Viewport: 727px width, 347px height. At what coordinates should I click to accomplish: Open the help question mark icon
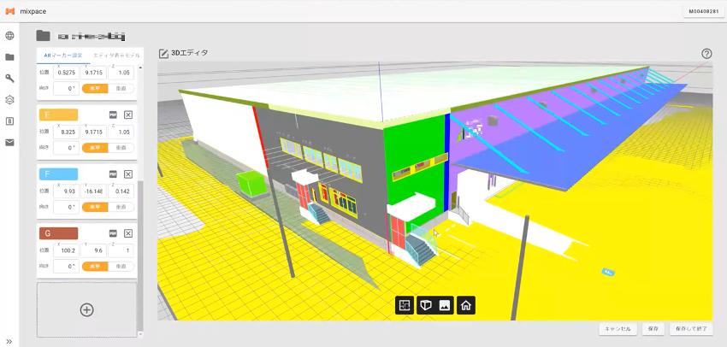coord(706,53)
